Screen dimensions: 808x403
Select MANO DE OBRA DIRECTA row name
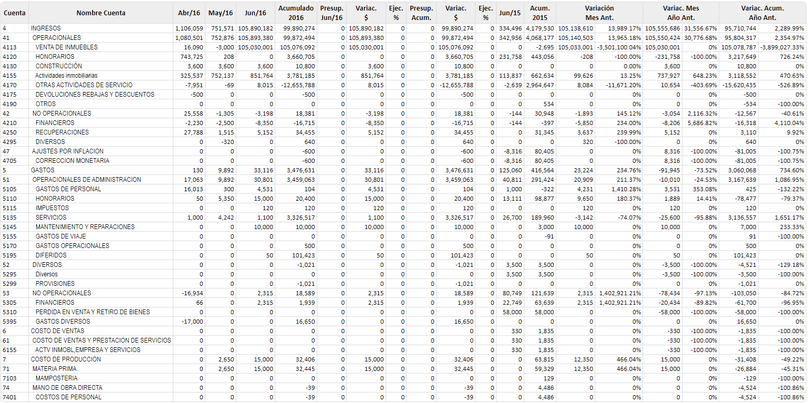67,388
